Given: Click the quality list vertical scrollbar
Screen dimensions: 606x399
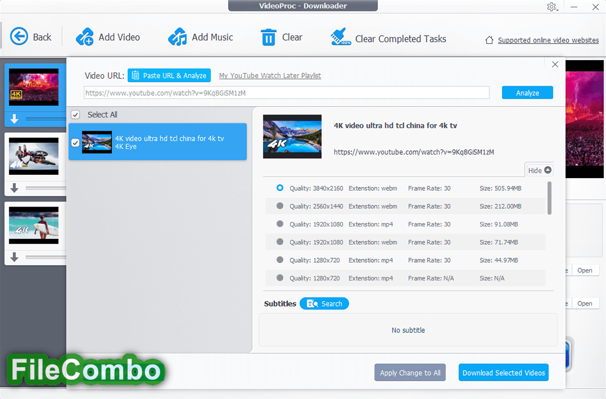Looking at the screenshot, I should point(550,198).
